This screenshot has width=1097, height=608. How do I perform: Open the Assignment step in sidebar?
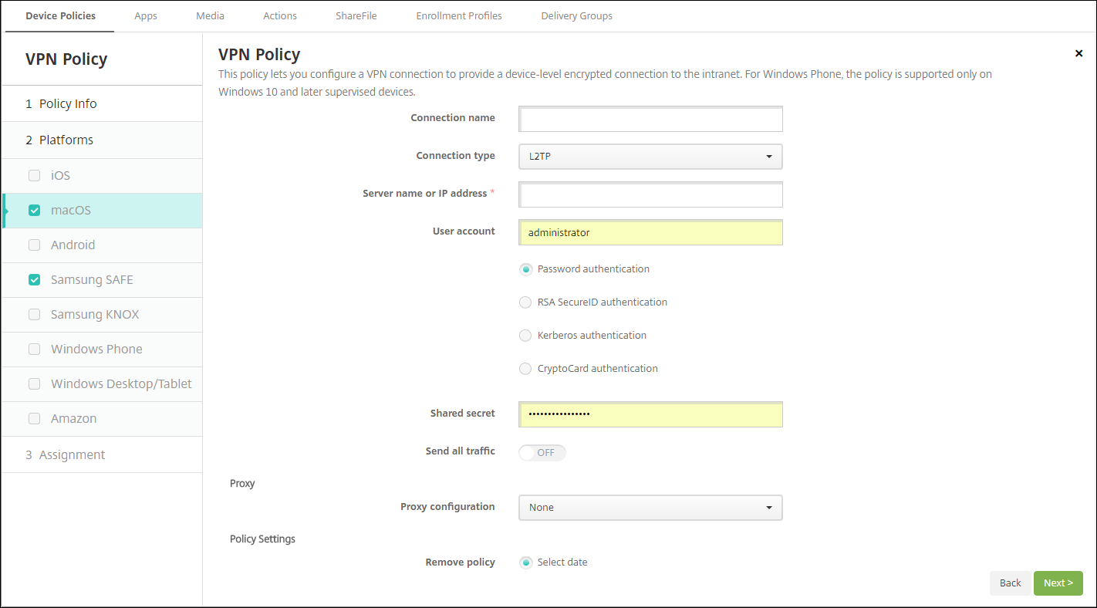tap(72, 454)
